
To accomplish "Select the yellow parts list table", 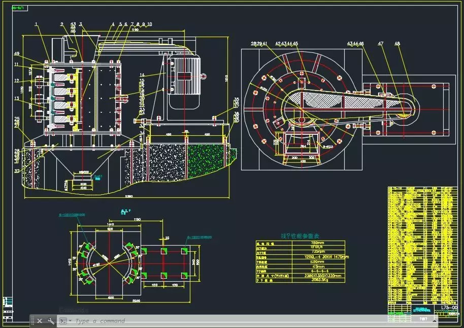I will click(x=422, y=244).
